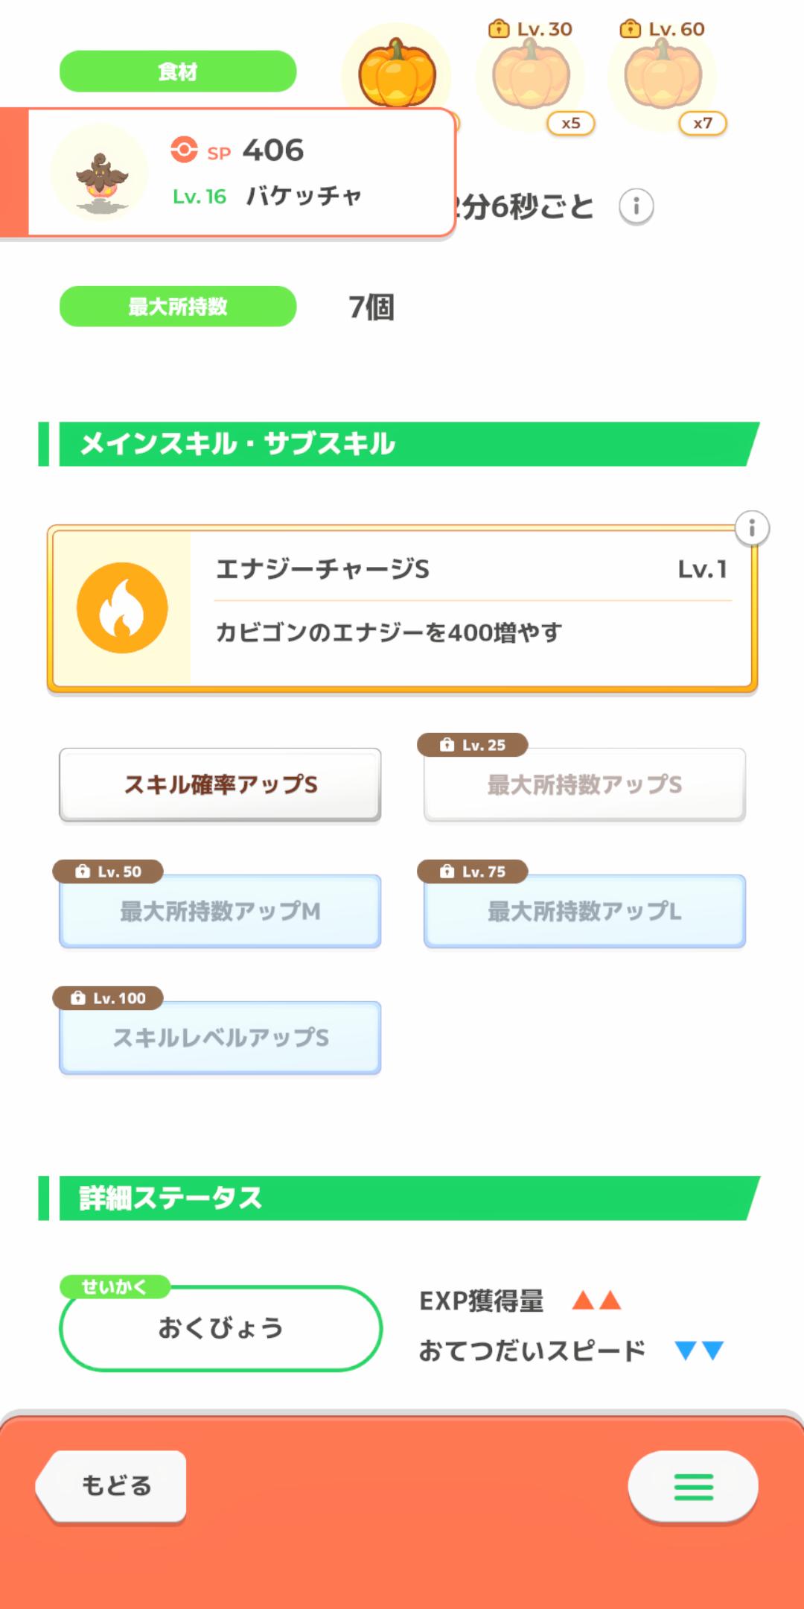Select the スキル確率アップS sub skill
The image size is (804, 1609).
[x=220, y=784]
